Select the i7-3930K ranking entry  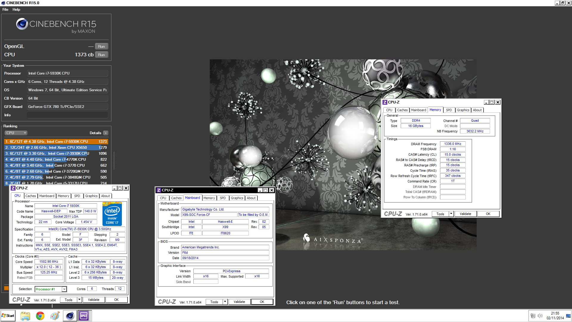pos(56,154)
